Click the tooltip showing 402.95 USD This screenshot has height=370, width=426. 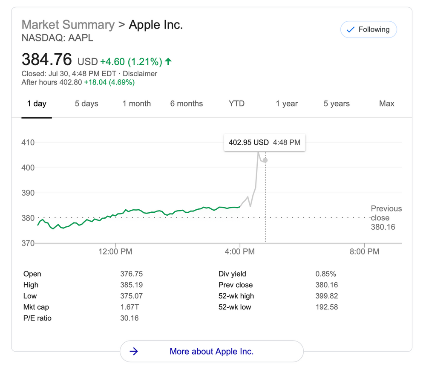[x=265, y=142]
